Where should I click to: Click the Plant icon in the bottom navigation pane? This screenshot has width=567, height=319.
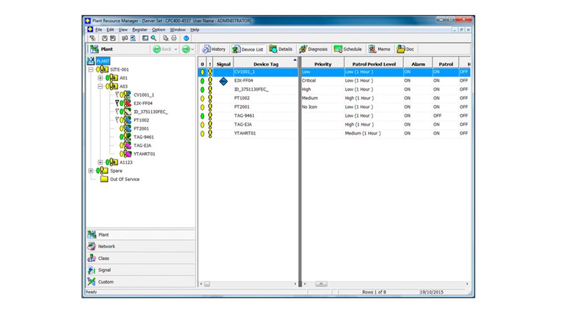pyautogui.click(x=92, y=234)
